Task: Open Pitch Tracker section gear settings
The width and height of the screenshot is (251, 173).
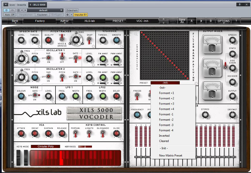Action: [x=93, y=46]
